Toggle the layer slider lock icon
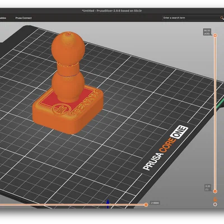The width and height of the screenshot is (224, 224). [215, 199]
